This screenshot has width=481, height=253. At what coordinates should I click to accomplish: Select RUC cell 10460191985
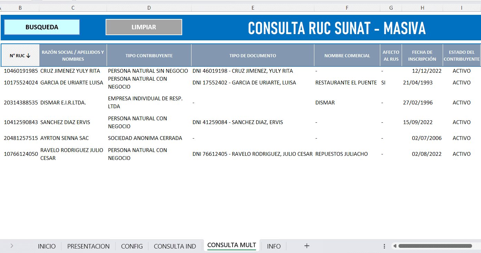(21, 71)
